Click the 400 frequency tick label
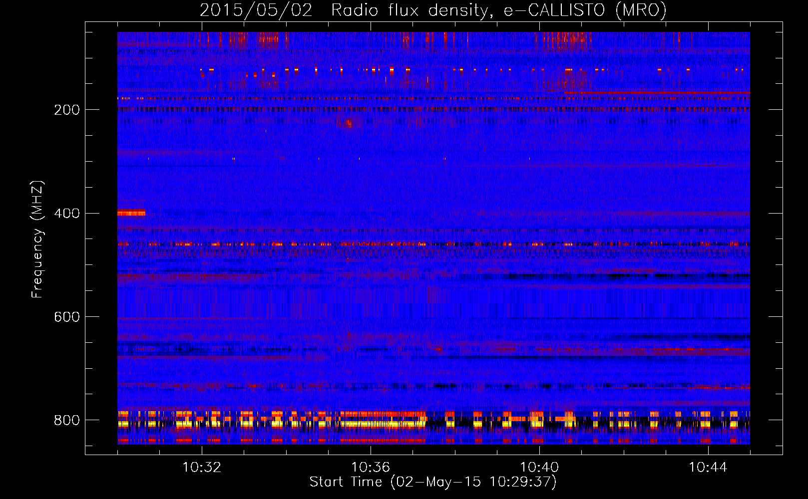Image resolution: width=808 pixels, height=499 pixels. (x=66, y=214)
